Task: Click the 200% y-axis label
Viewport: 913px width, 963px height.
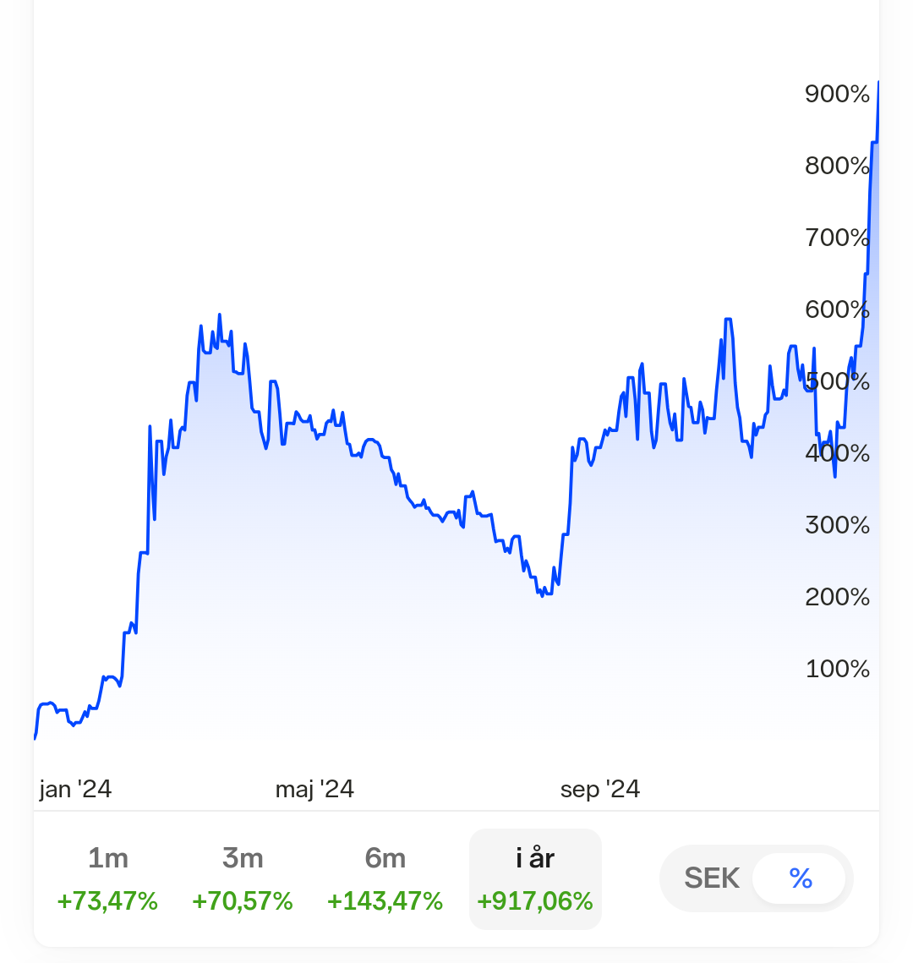Action: [x=837, y=597]
